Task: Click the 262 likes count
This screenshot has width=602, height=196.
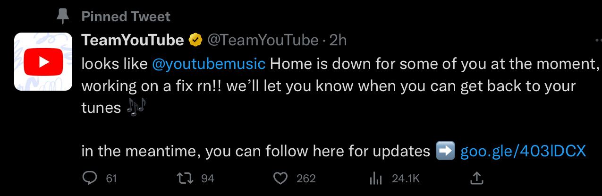Action: pyautogui.click(x=306, y=179)
